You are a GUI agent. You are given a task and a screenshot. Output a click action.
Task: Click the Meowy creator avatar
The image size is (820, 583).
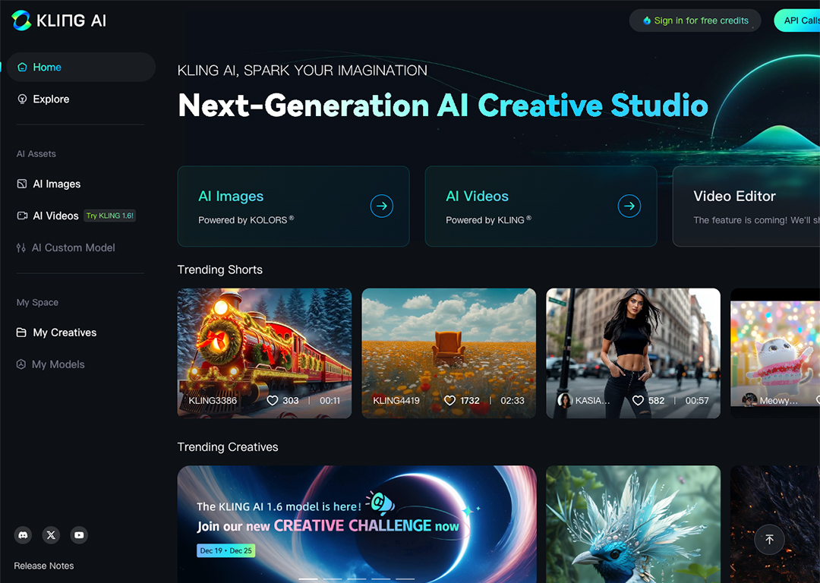coord(749,401)
